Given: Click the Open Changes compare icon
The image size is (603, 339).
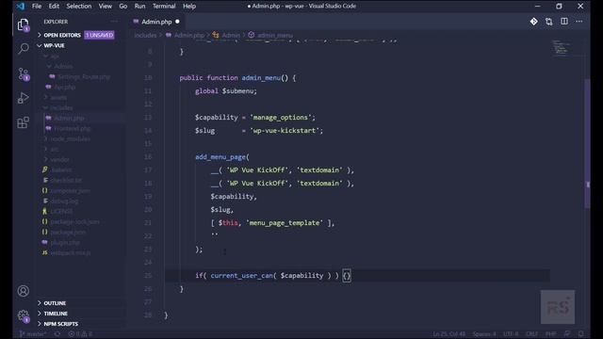Looking at the screenshot, I should 548,22.
